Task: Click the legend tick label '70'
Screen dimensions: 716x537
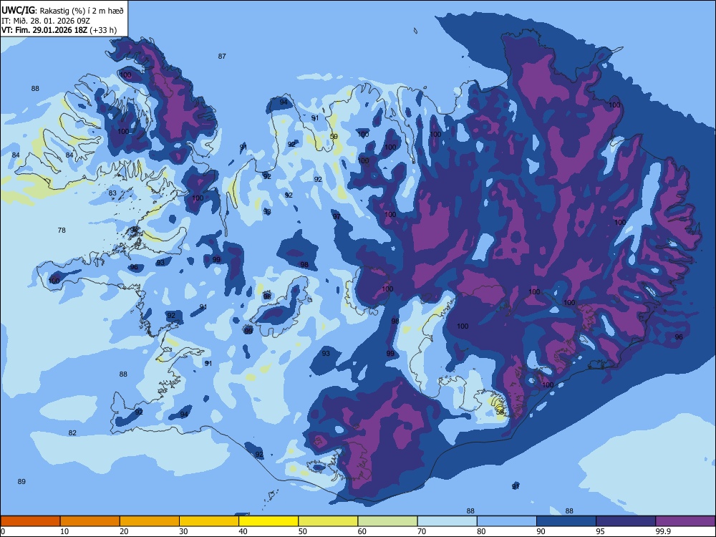Action: click(422, 531)
